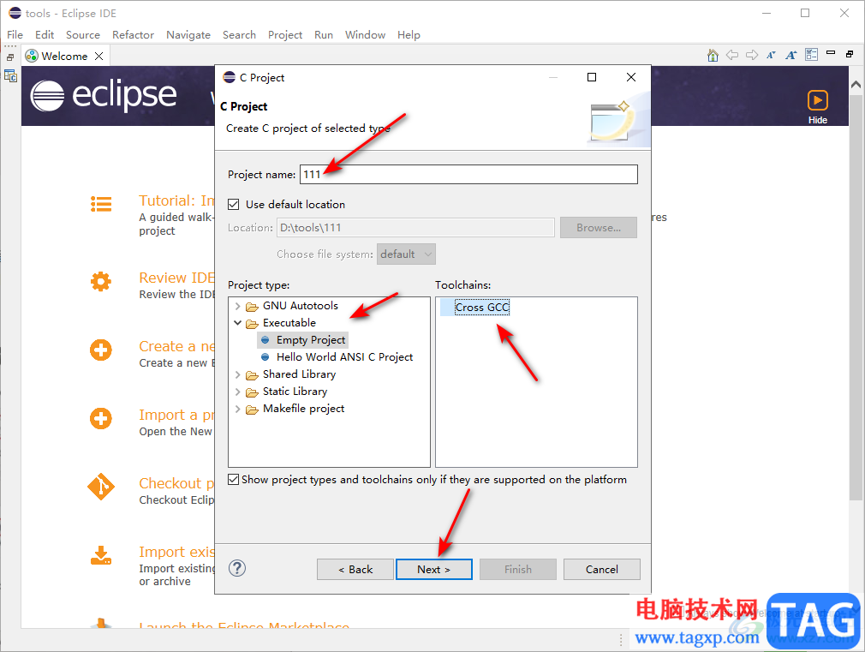Click the Finish button
This screenshot has height=652, width=865.
click(x=518, y=569)
